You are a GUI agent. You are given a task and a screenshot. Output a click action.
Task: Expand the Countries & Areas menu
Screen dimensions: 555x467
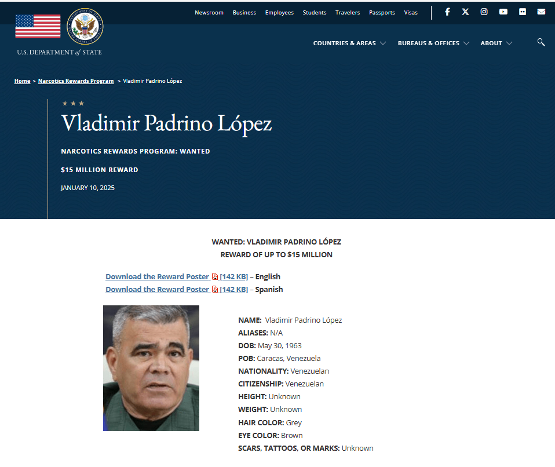pos(349,43)
